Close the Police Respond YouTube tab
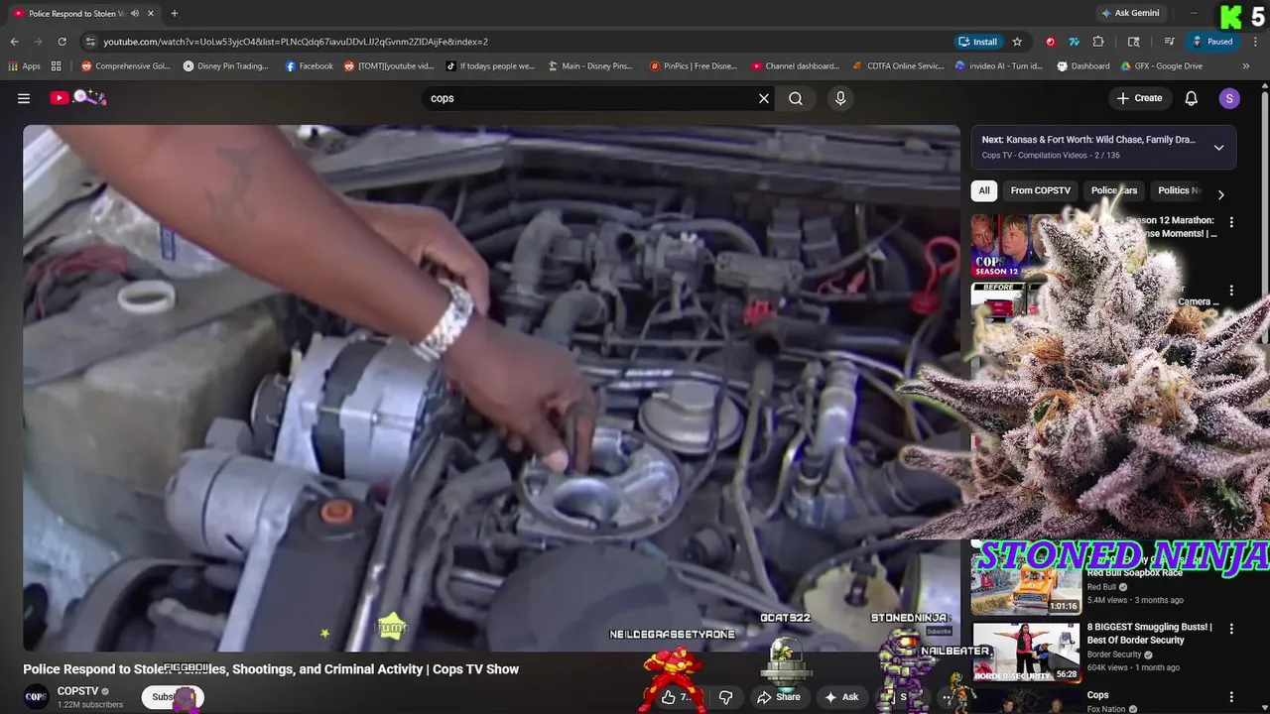 (151, 14)
